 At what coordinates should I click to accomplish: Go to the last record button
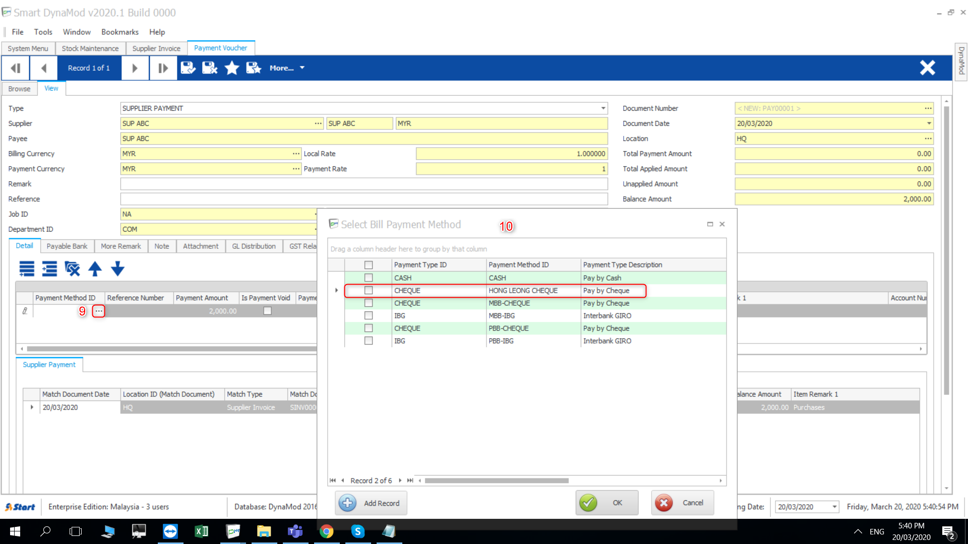tap(163, 67)
